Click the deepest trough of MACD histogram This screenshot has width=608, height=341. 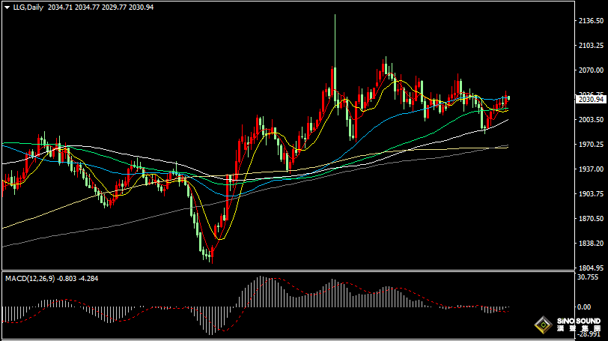[x=208, y=332]
